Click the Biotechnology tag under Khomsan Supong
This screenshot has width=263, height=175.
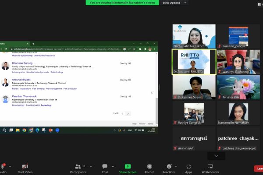coord(57,72)
